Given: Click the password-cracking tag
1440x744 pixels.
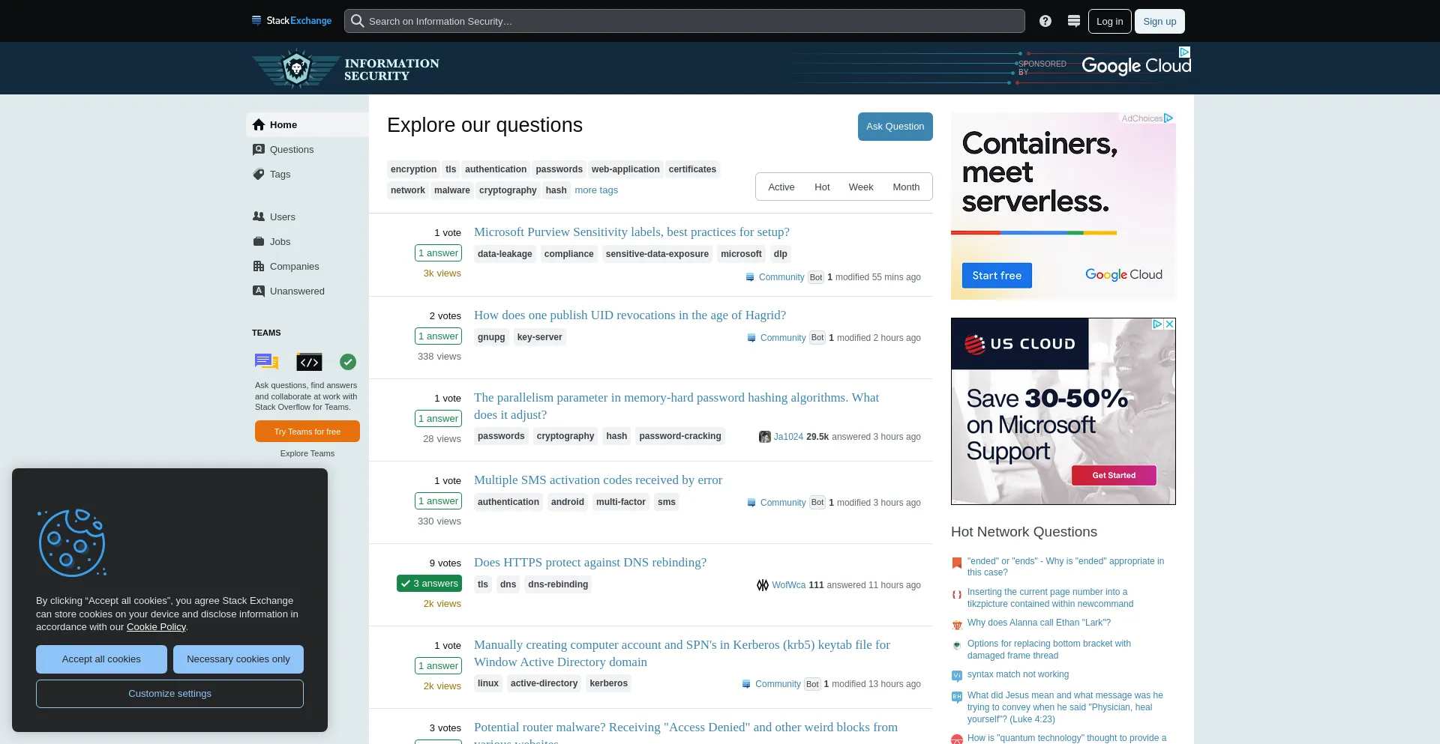Looking at the screenshot, I should click(680, 436).
